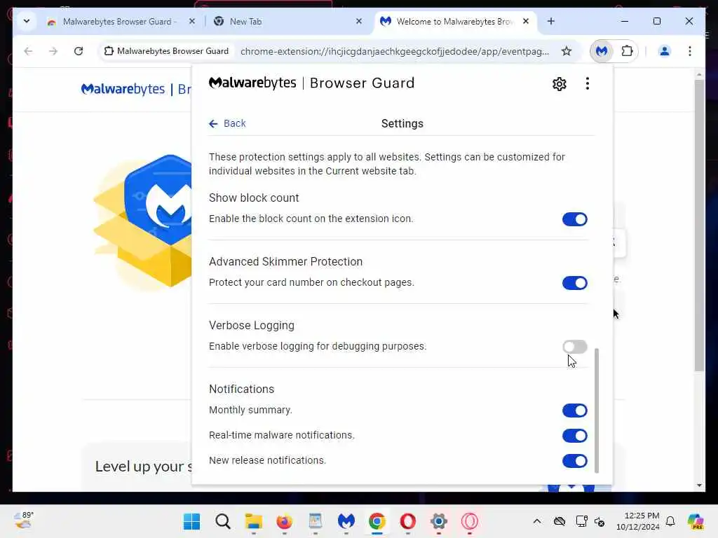Open the Windows Start menu

point(191,521)
